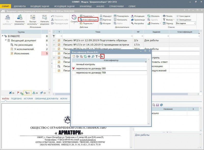
Task: Collapse the Входящий документ tree node
Action: pos(6,40)
